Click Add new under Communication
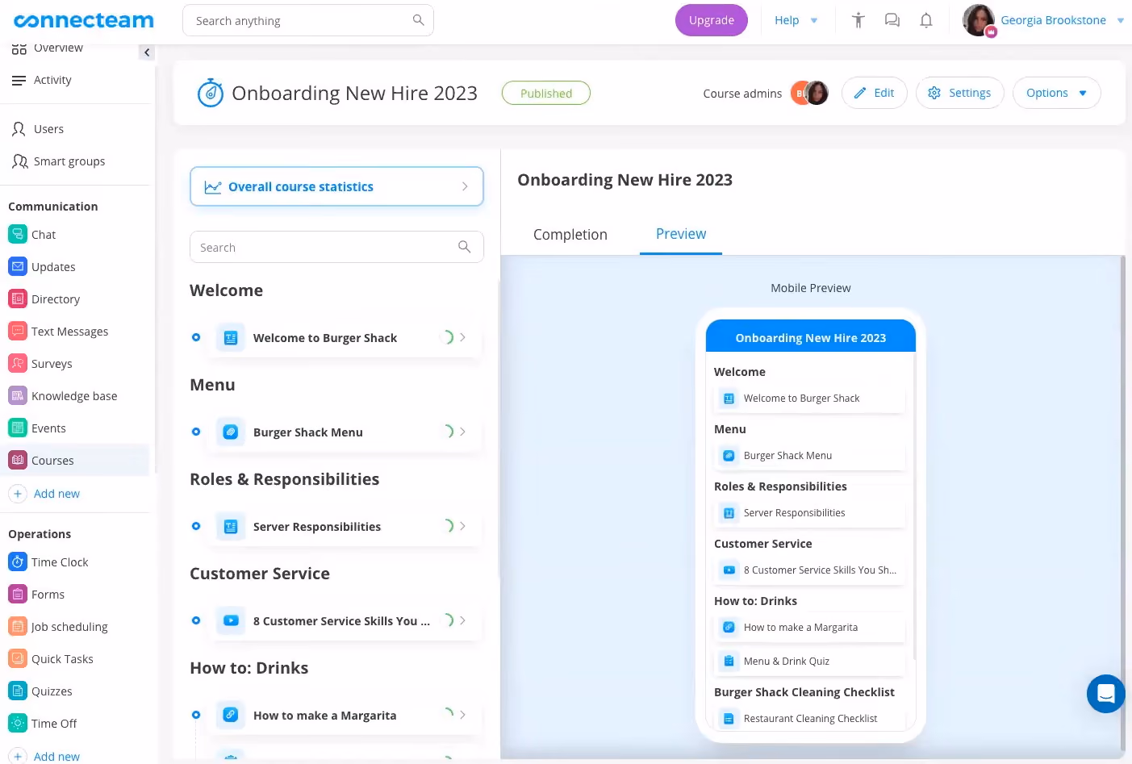Viewport: 1132px width, 764px height. pyautogui.click(x=45, y=494)
